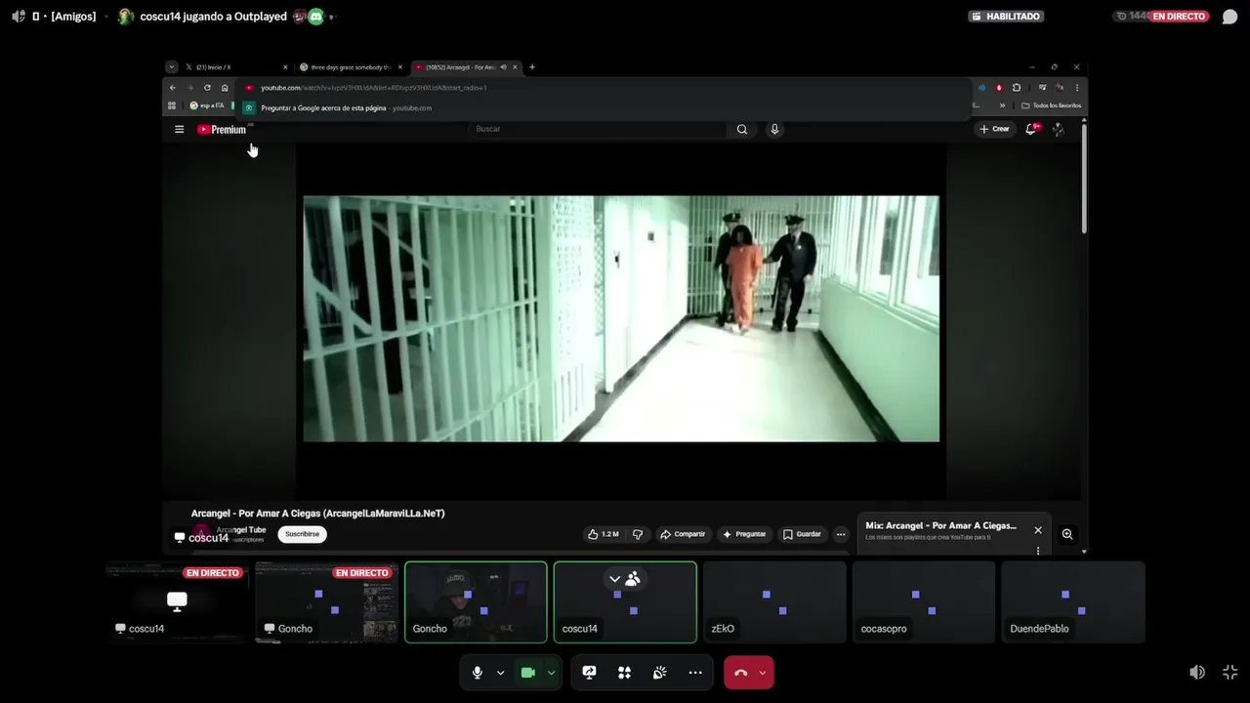Click the HABILITADO badge

(x=1006, y=17)
